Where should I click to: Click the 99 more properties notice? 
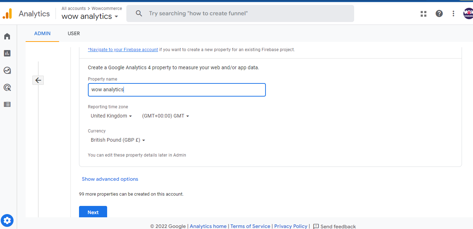tap(131, 194)
